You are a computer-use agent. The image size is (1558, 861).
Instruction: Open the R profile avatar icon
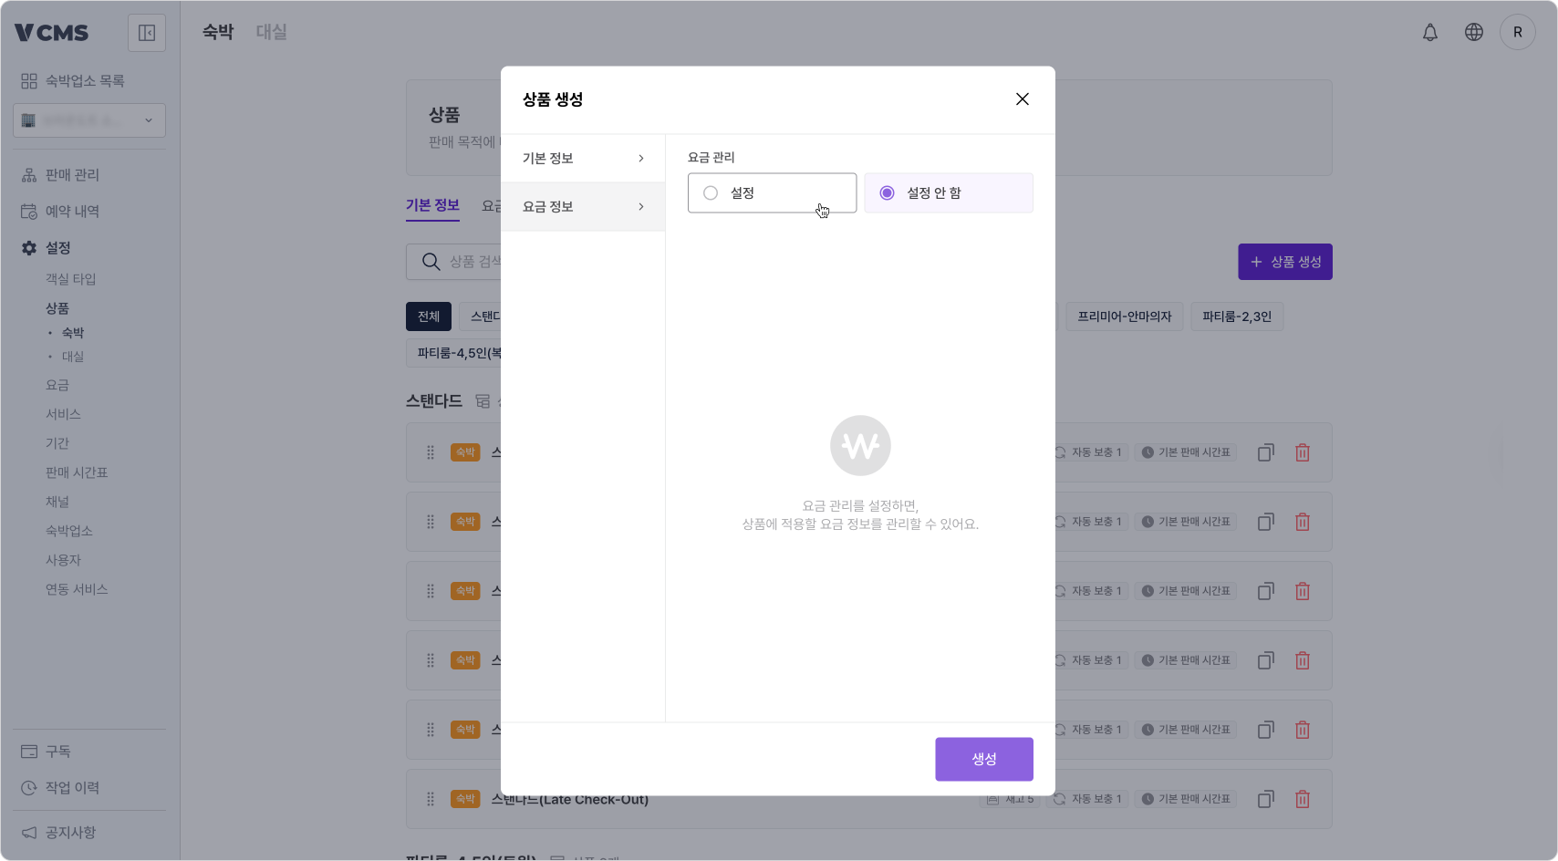coord(1518,32)
